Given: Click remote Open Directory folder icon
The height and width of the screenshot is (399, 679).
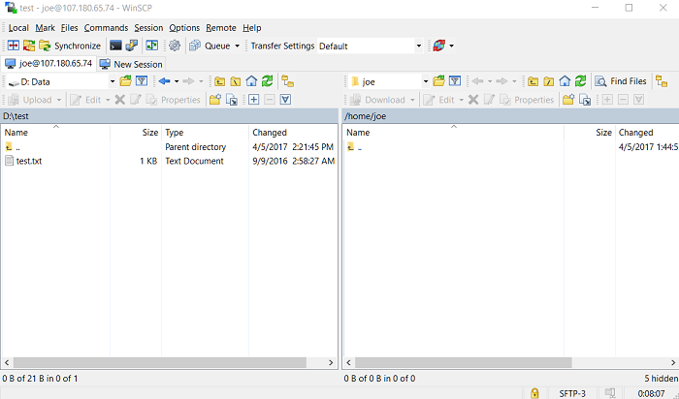Looking at the screenshot, I should tap(438, 80).
